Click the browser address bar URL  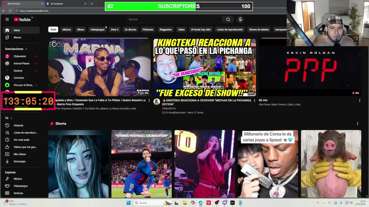tap(34, 11)
